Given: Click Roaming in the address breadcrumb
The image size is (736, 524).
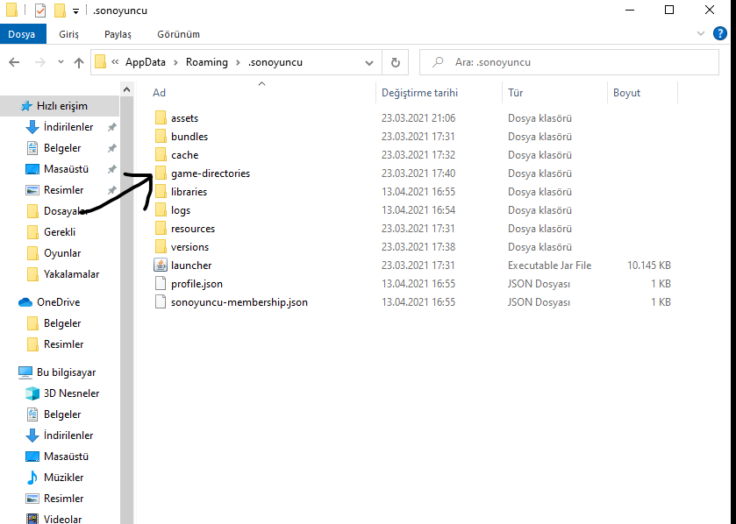Looking at the screenshot, I should (x=206, y=62).
